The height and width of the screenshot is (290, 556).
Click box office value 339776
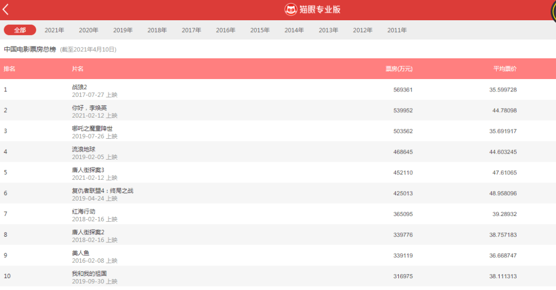403,235
